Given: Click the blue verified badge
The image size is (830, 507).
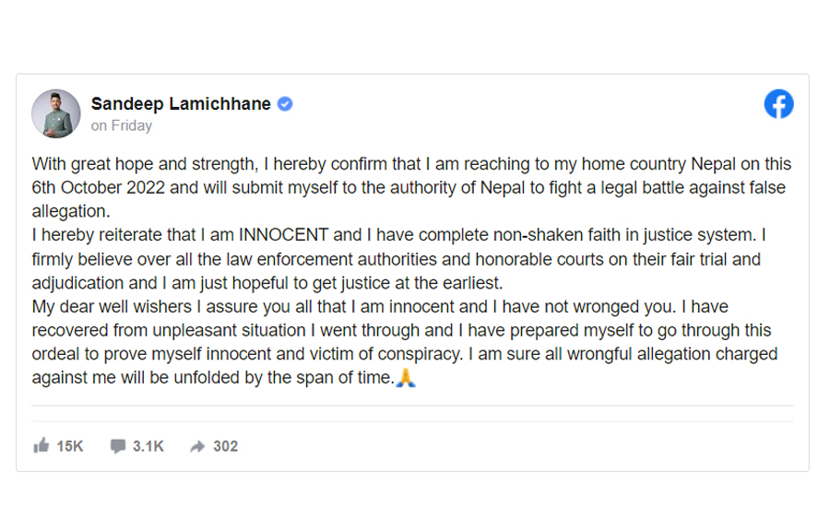Looking at the screenshot, I should 285,104.
